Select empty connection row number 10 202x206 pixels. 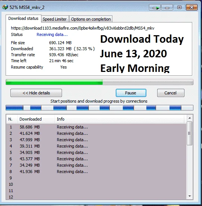tap(96, 184)
